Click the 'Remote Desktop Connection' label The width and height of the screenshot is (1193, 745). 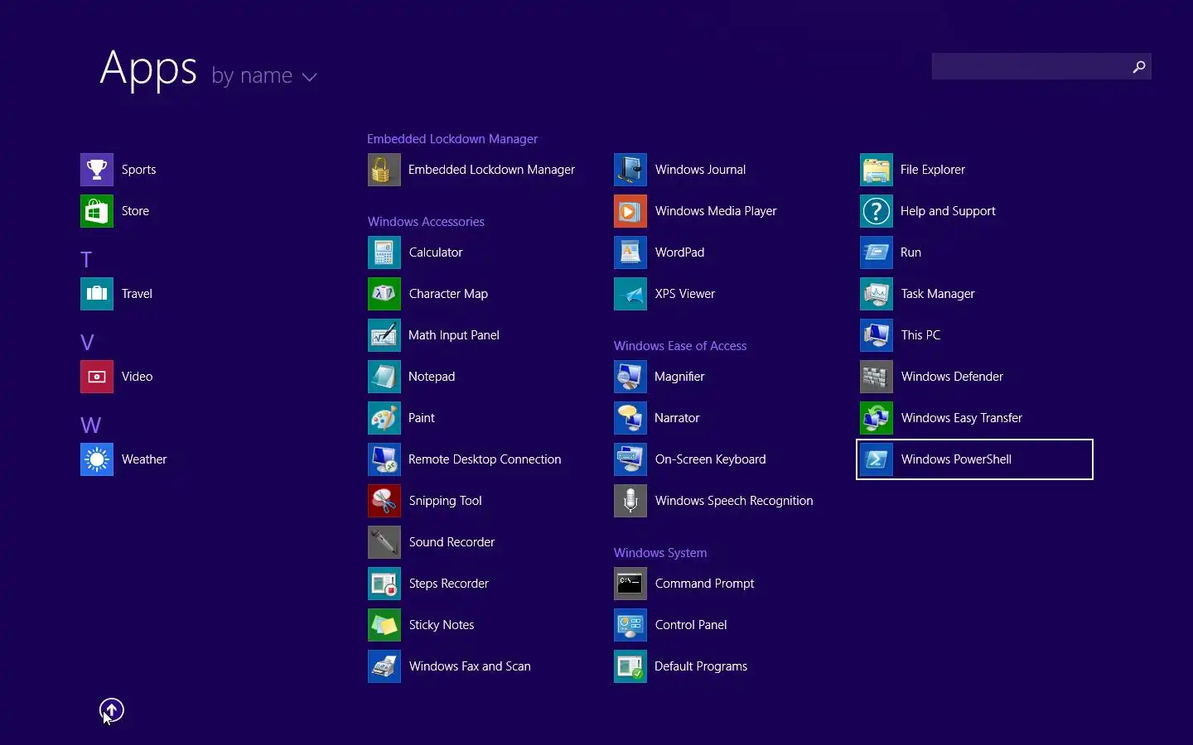coord(485,459)
